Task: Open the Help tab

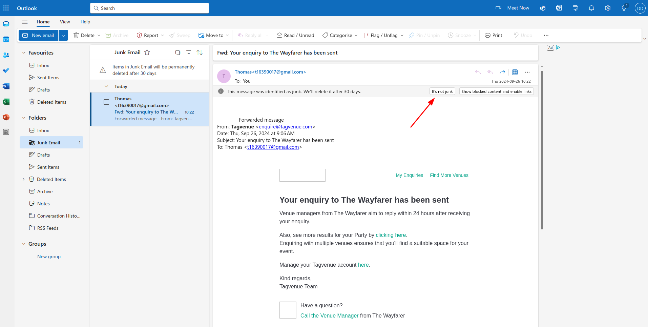Action: [85, 22]
